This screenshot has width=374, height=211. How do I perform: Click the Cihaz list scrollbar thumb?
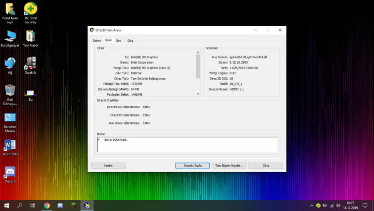(x=198, y=66)
